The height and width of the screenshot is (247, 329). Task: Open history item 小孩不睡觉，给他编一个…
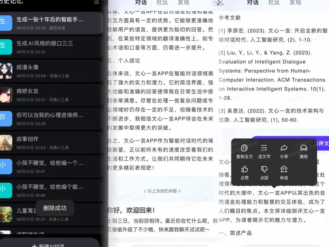click(x=51, y=166)
